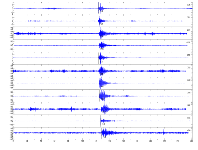
Task: Select the CCCN station label
Action: click(x=188, y=43)
